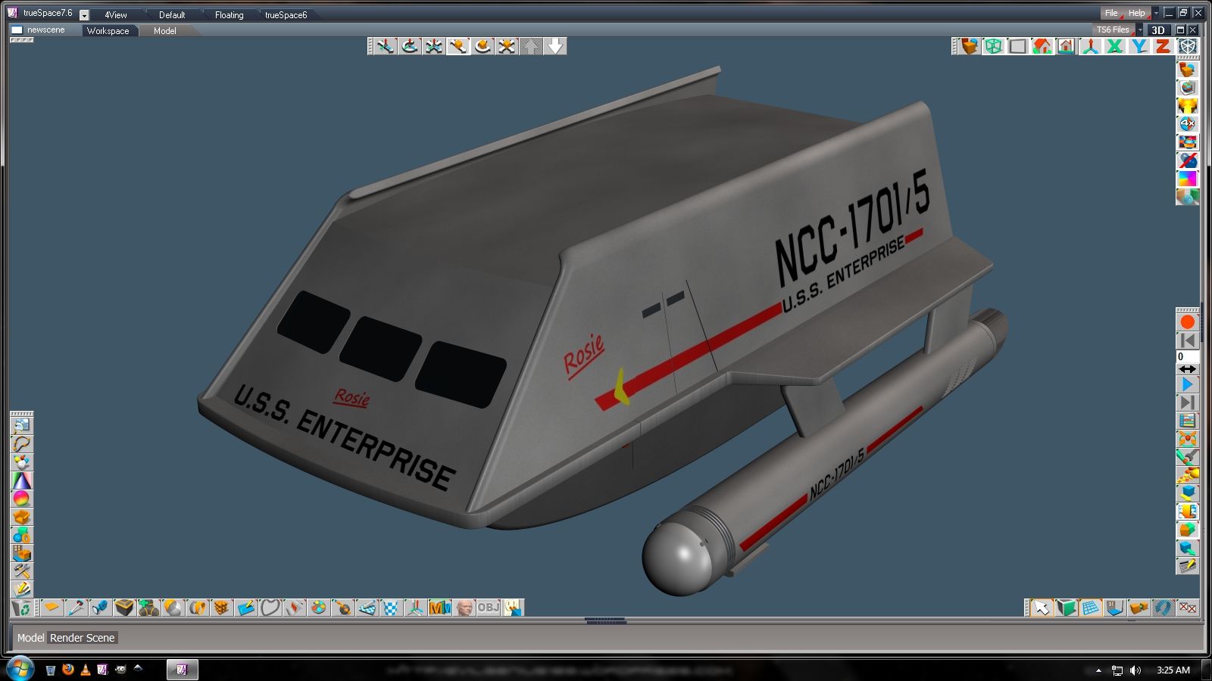The height and width of the screenshot is (681, 1212).
Task: Open the Windows Start button
Action: [19, 670]
